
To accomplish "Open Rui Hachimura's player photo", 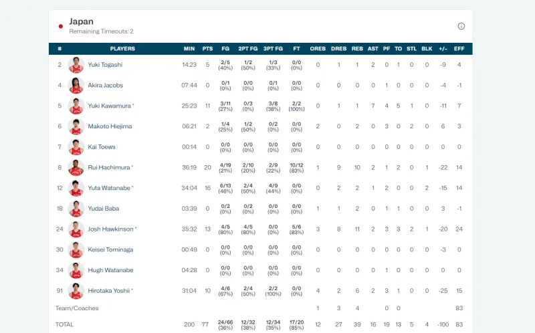I will (x=76, y=168).
